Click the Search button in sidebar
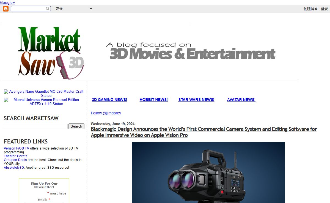 [76, 126]
